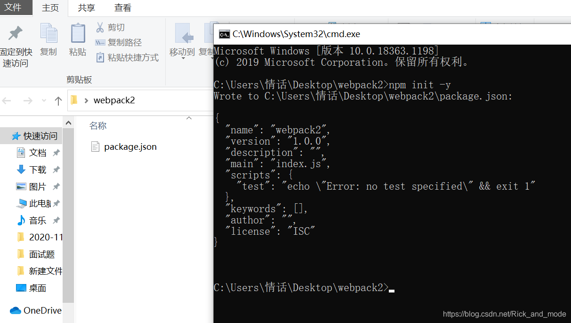
Task: Unpin 下载 via its pin icon
Action: click(x=56, y=169)
